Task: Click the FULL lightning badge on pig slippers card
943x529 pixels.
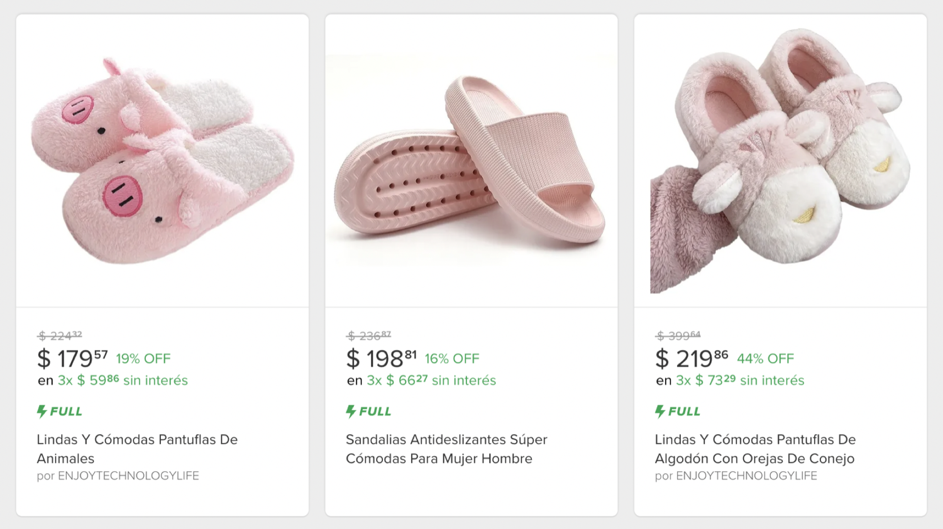Action: 60,412
